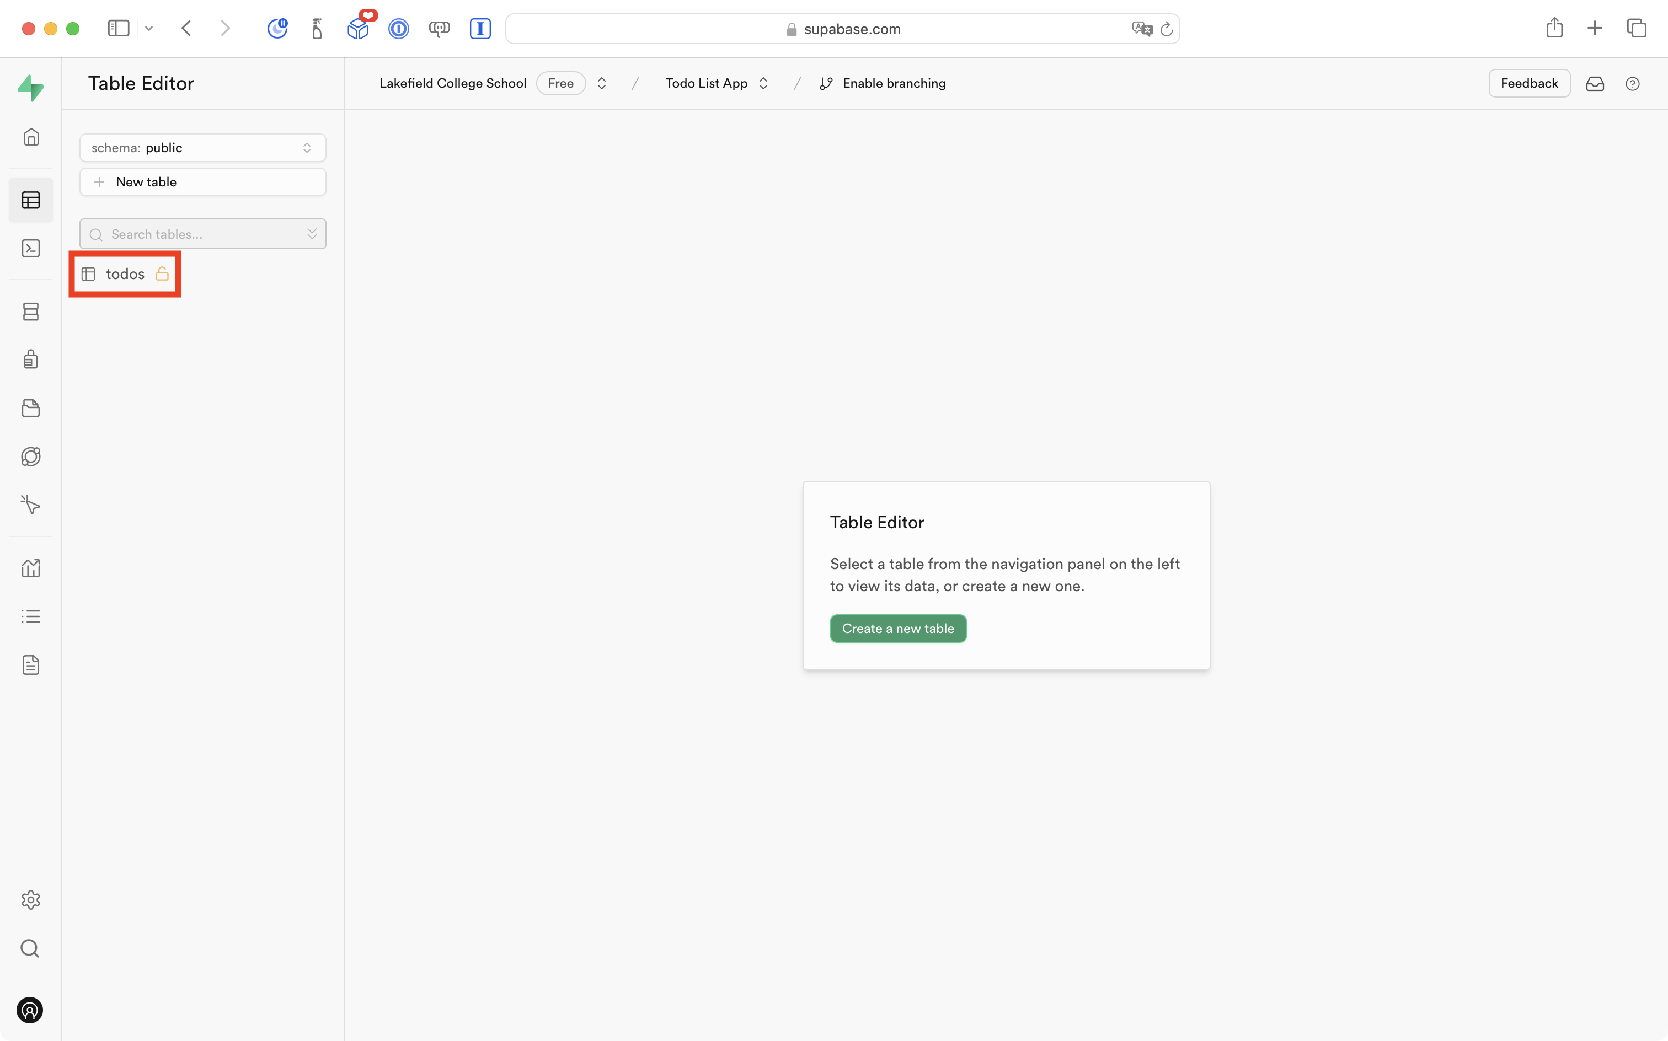The image size is (1668, 1041).
Task: Select the Database section icon
Action: tap(31, 311)
